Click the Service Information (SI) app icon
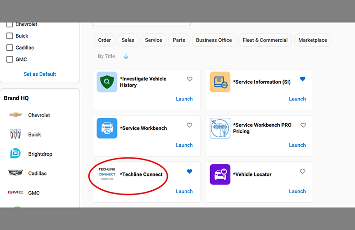 tap(220, 82)
